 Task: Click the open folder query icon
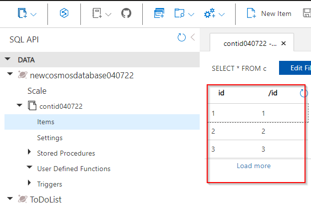click(180, 13)
